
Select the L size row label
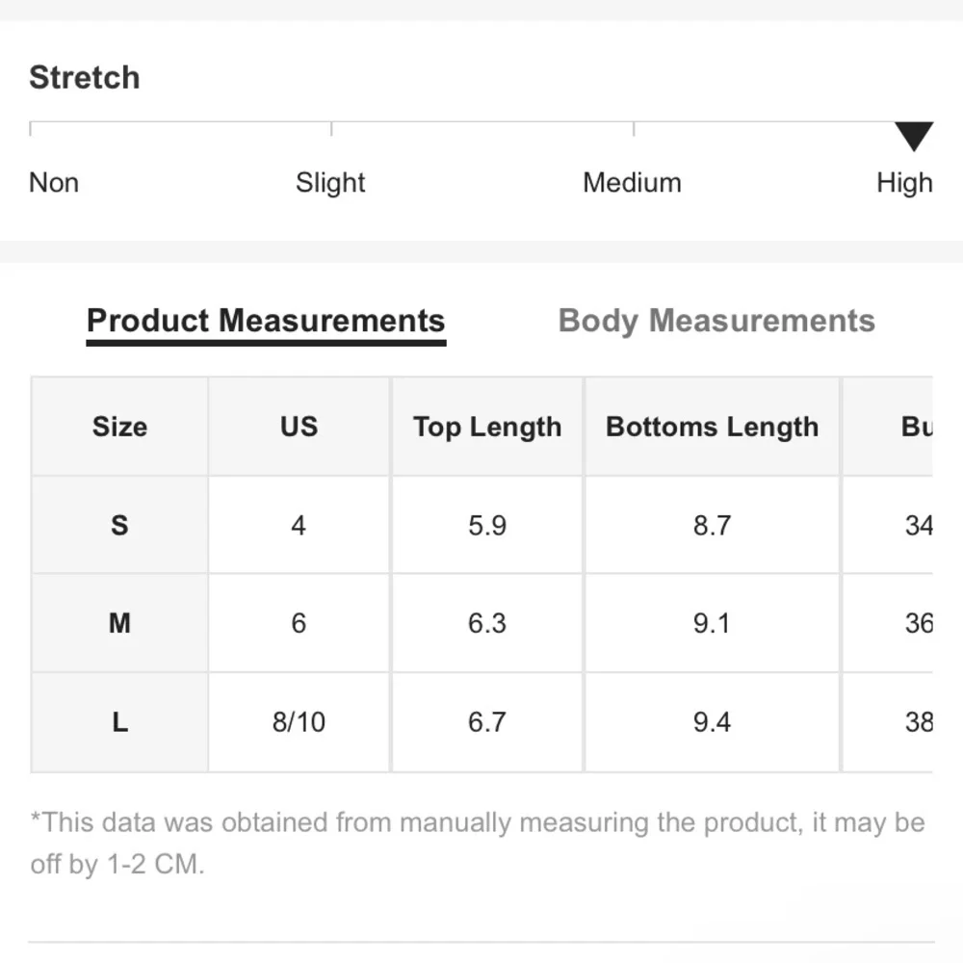point(119,721)
